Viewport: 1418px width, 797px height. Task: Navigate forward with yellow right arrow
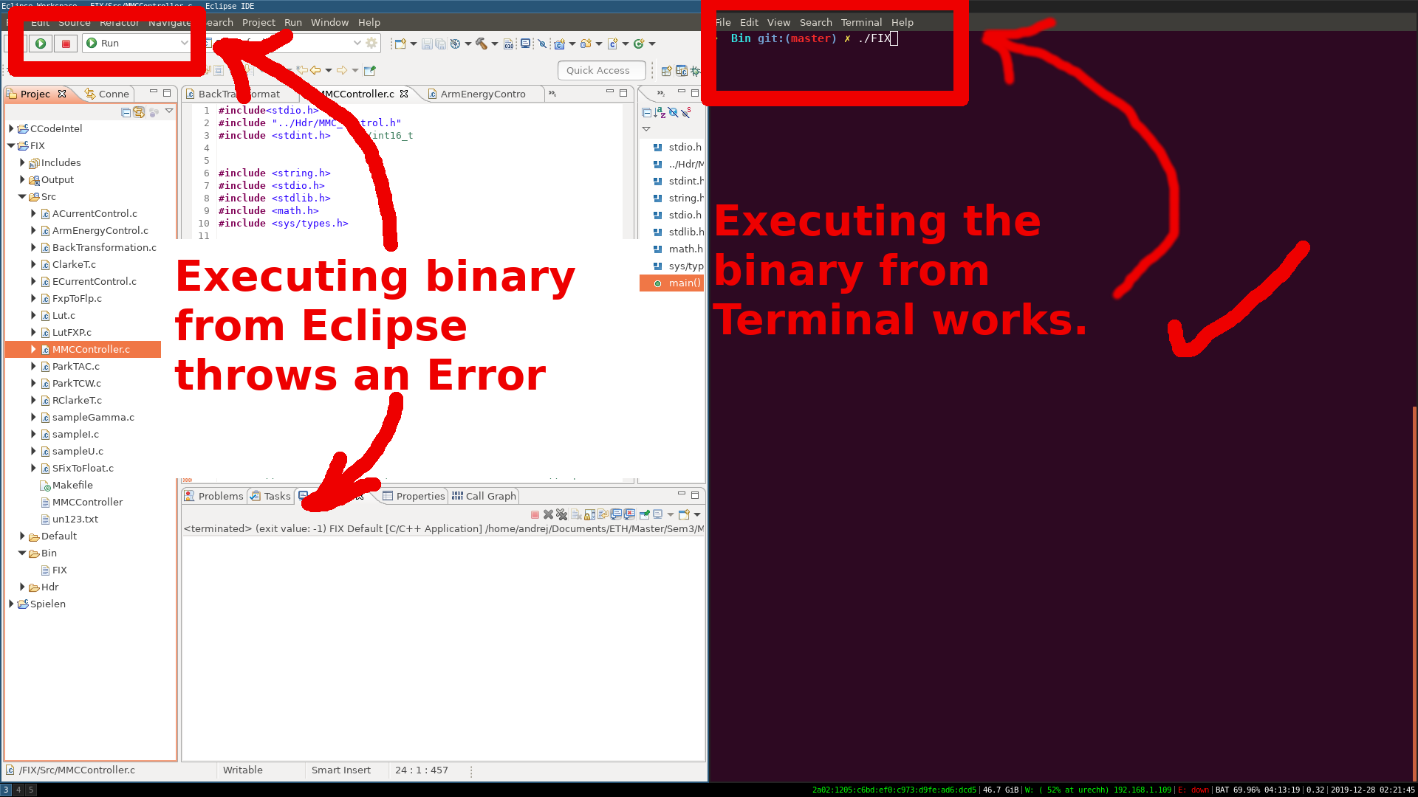342,70
